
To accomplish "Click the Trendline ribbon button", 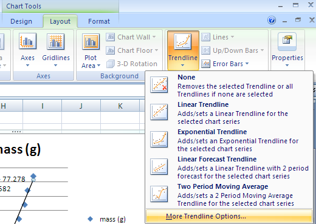I will pyautogui.click(x=183, y=50).
